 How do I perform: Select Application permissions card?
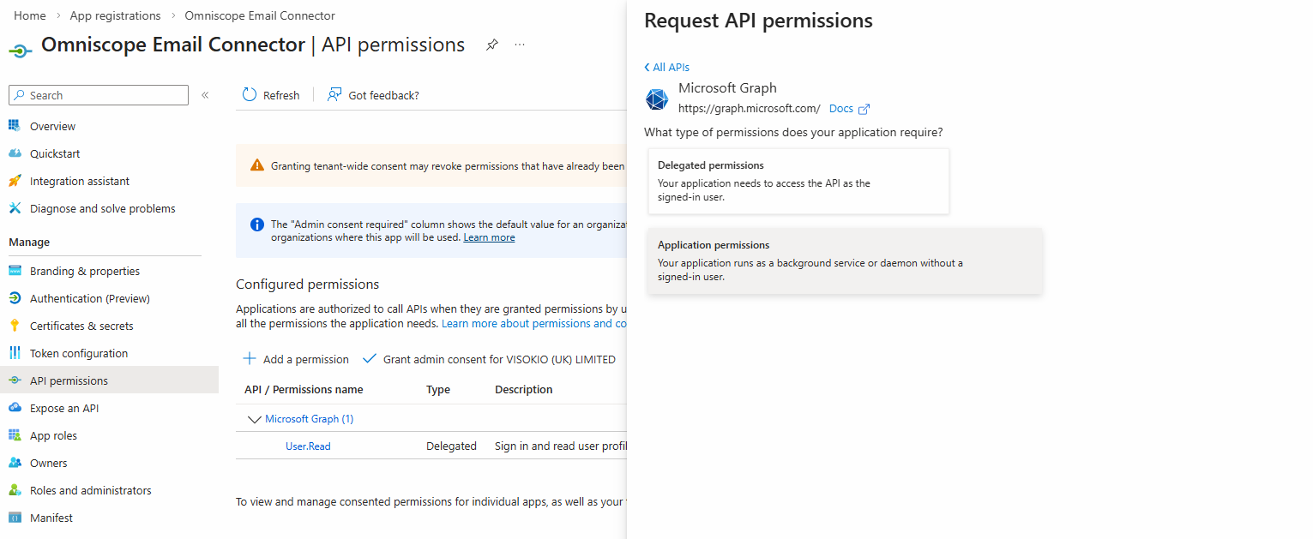[x=845, y=261]
